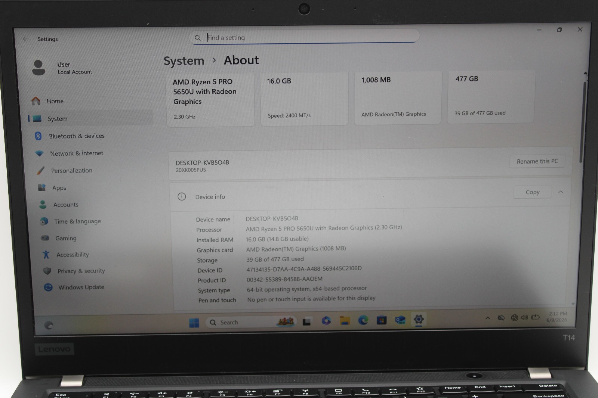
Task: Open Accessibility settings
Action: 73,255
